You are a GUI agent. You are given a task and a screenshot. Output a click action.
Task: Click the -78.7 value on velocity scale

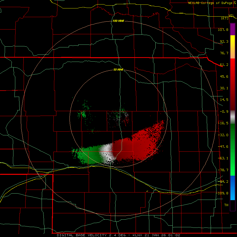click(223, 170)
